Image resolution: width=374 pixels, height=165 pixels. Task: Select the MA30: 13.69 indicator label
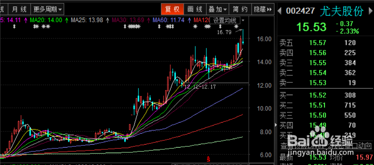128,20
